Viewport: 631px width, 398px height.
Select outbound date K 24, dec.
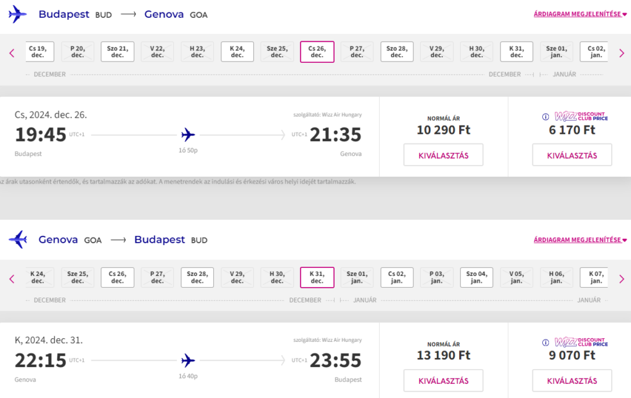(x=237, y=52)
